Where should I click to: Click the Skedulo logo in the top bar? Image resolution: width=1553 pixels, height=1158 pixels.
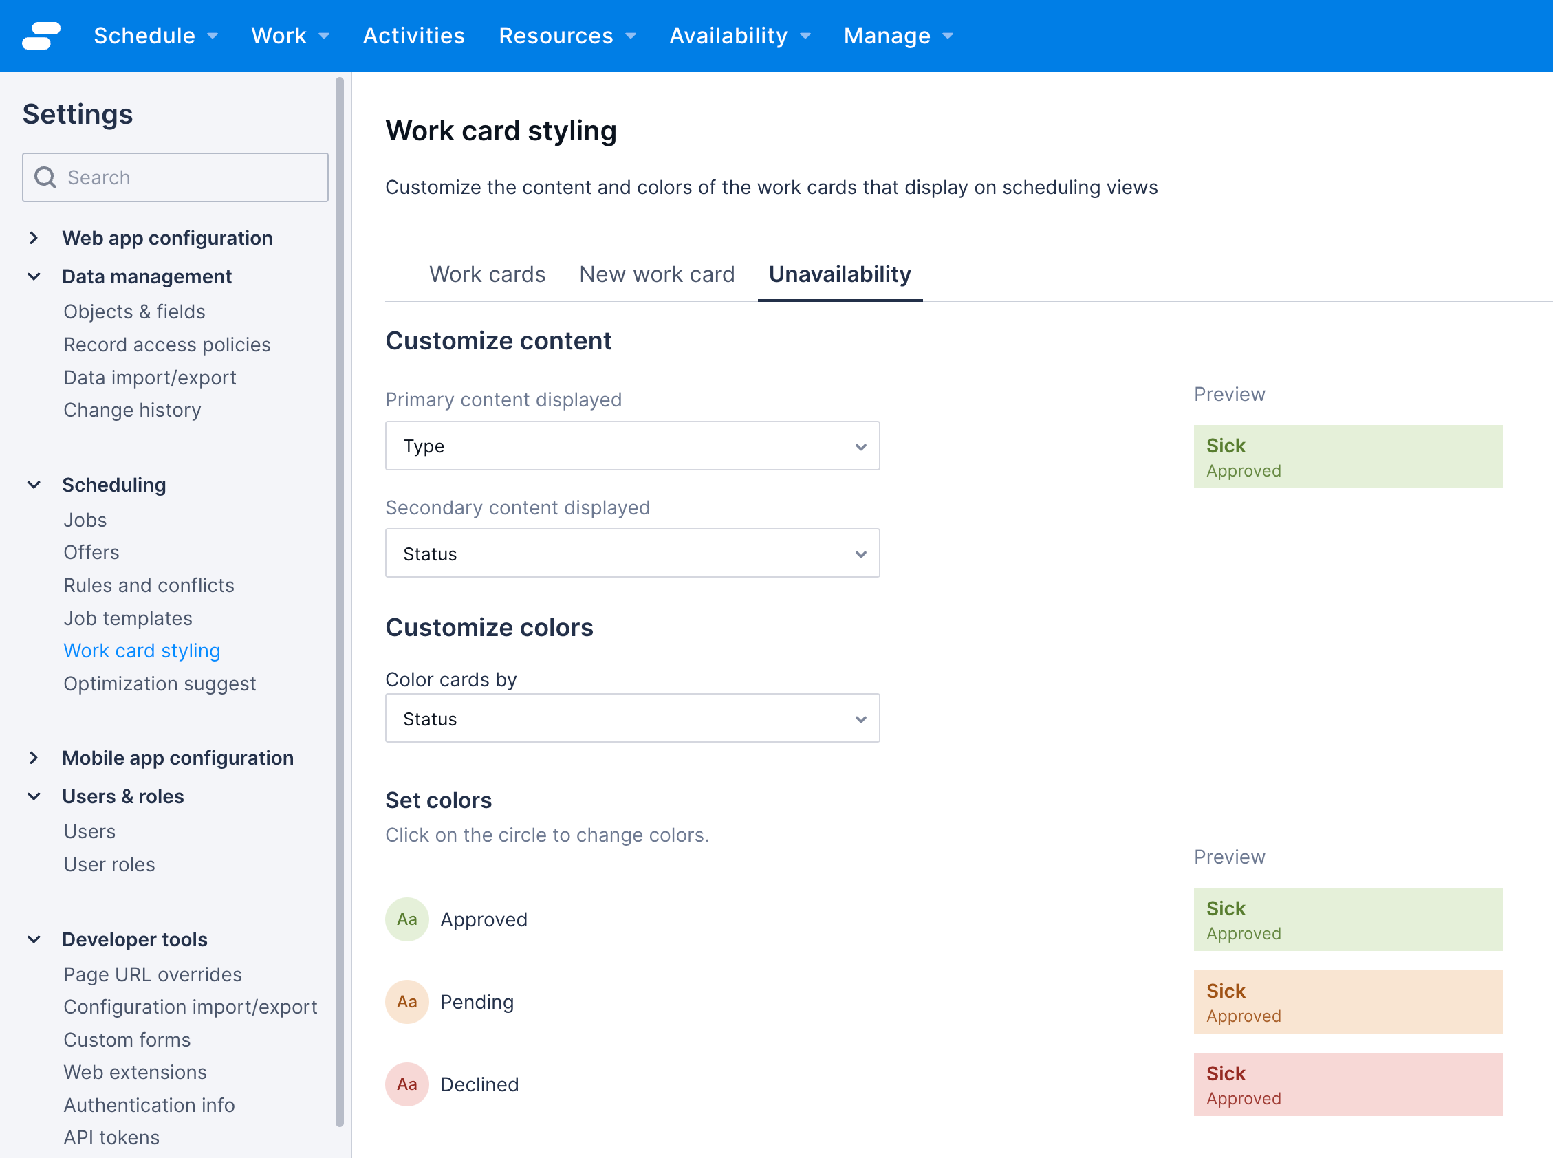pos(41,35)
